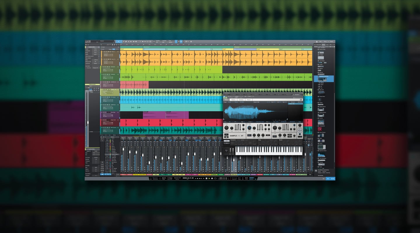This screenshot has width=420, height=233.
Task: Switch to Files tab in browser
Action: tap(330, 45)
